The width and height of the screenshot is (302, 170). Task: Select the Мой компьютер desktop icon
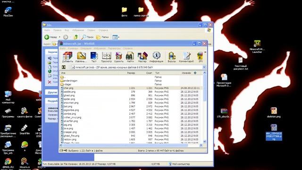click(8, 97)
